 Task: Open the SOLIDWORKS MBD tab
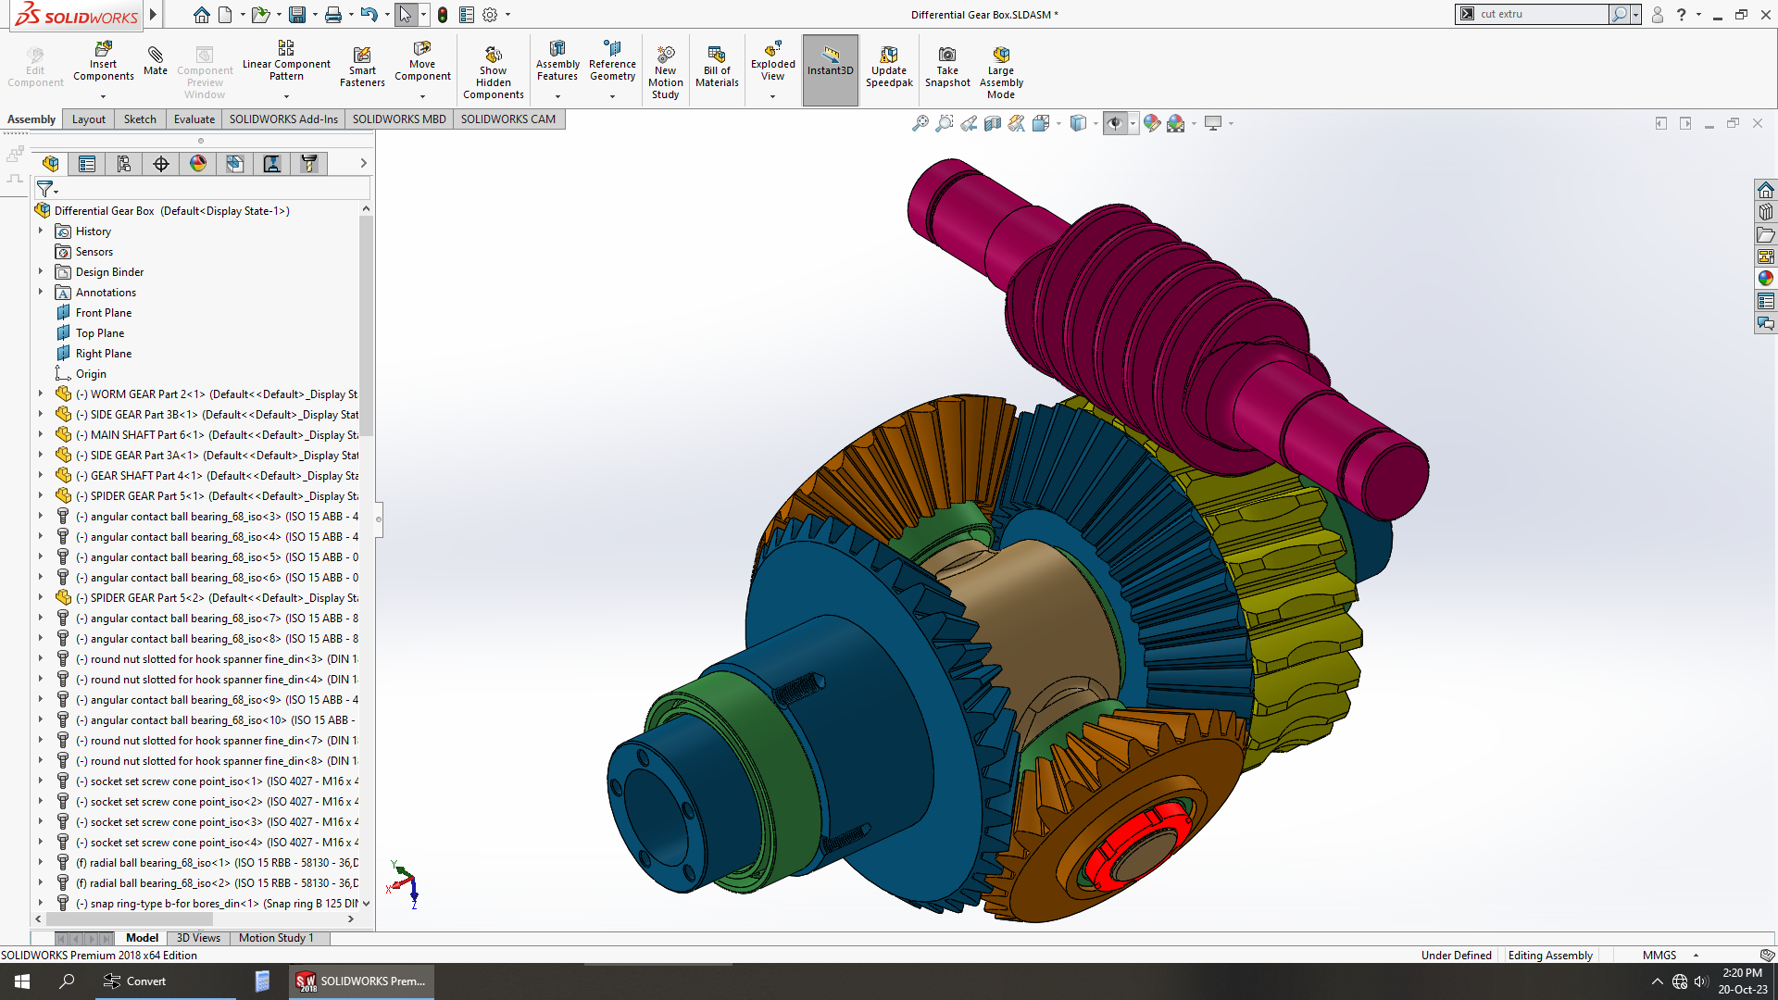coord(399,119)
